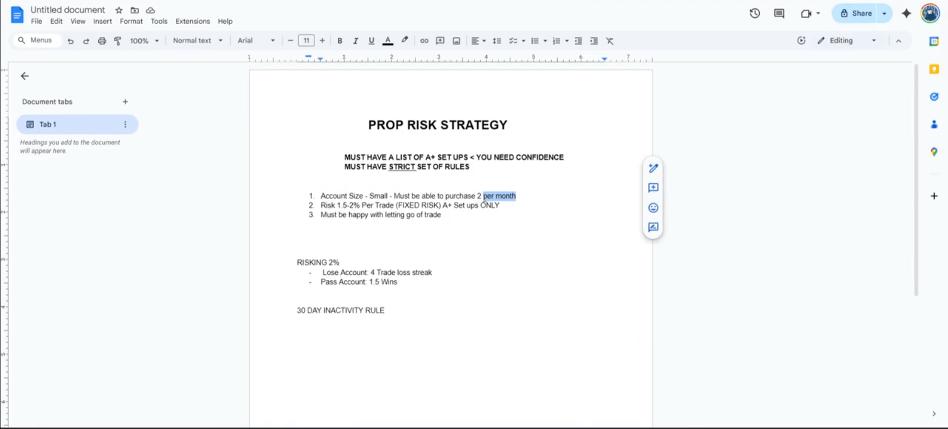
Task: Insert an image
Action: coord(456,41)
